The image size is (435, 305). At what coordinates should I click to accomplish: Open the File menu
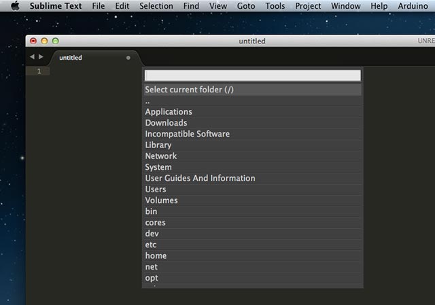(99, 6)
